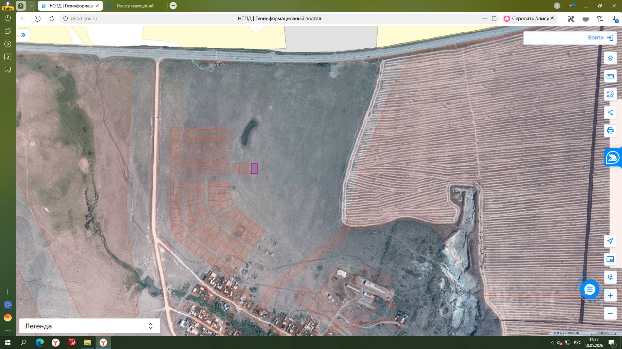The image size is (622, 349).
Task: Click Спросить Алису AI button
Action: pos(529,18)
